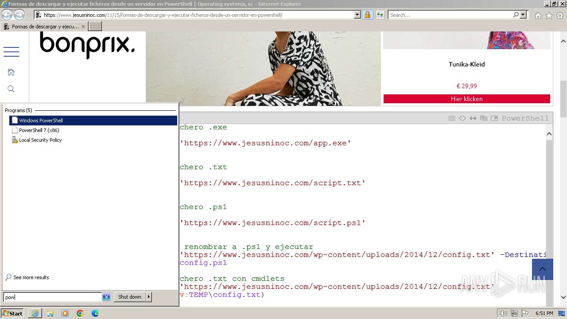Go back with browser Back button
This screenshot has width=567, height=319.
(x=7, y=15)
